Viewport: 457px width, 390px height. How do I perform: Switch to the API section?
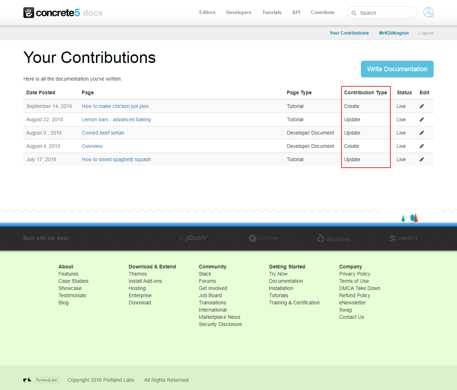tap(296, 12)
